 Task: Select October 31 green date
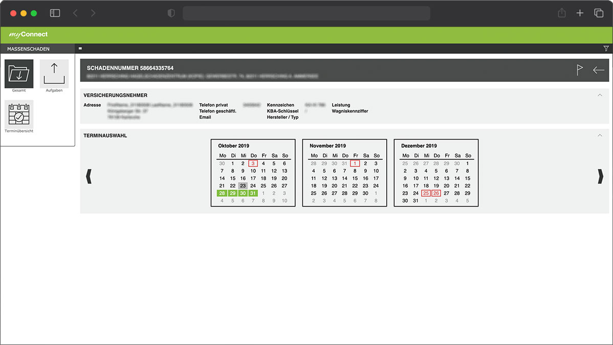(253, 193)
